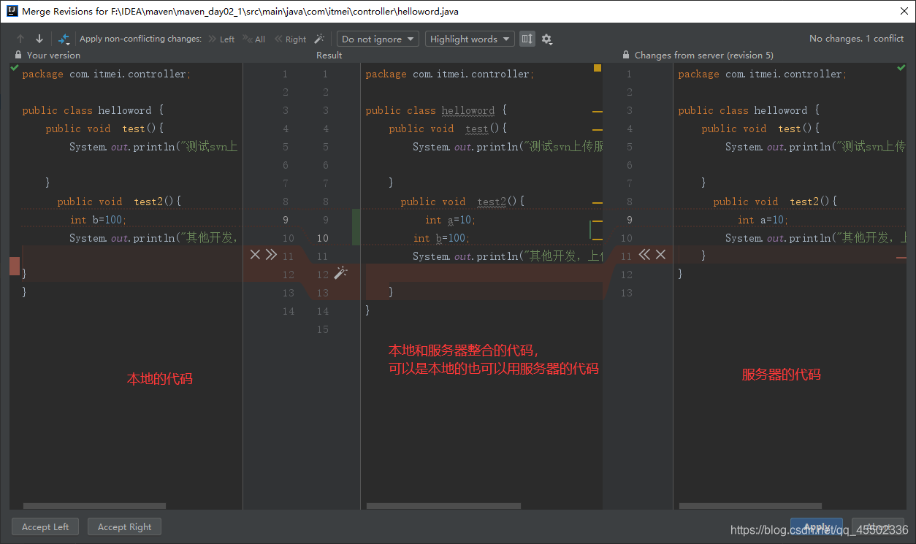Click 'public class helloword {' in server pane
This screenshot has height=544, width=916.
coord(749,110)
